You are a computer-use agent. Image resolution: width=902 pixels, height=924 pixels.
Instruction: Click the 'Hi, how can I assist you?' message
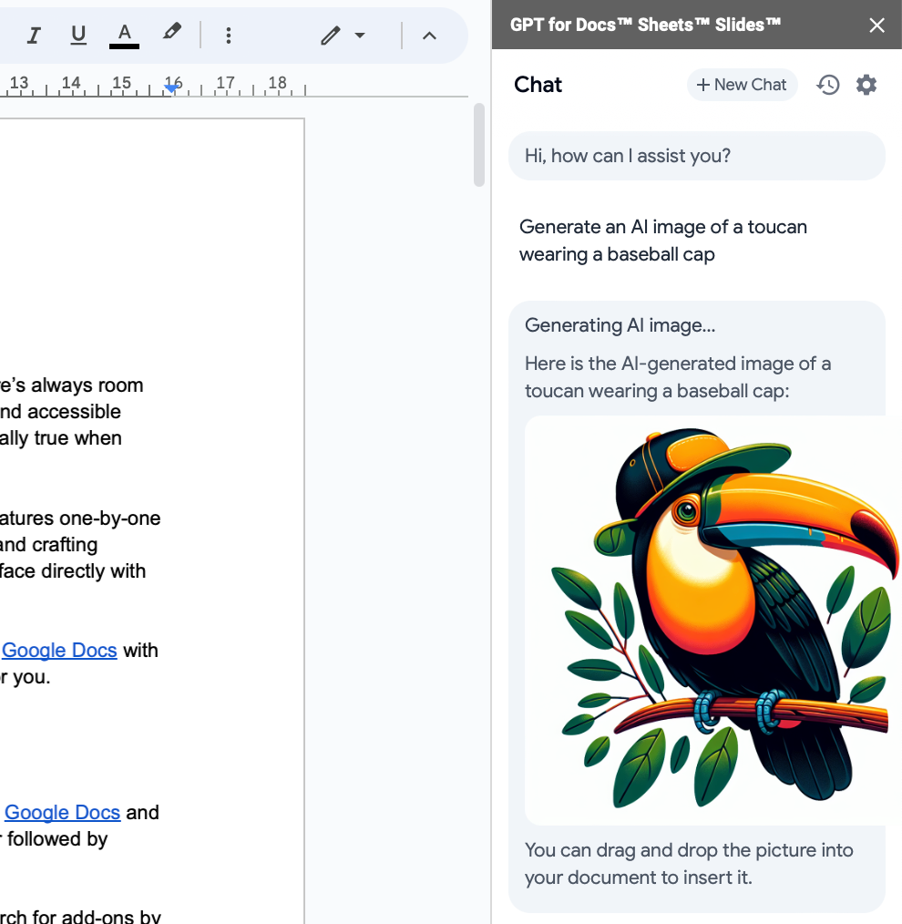(x=628, y=156)
